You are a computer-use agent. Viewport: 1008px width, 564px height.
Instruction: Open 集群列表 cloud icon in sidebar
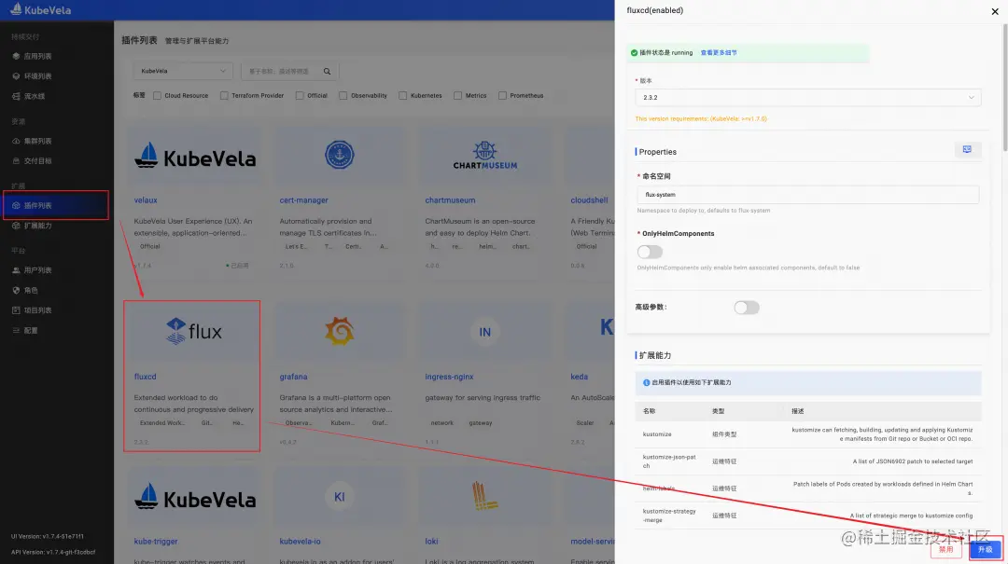(16, 142)
